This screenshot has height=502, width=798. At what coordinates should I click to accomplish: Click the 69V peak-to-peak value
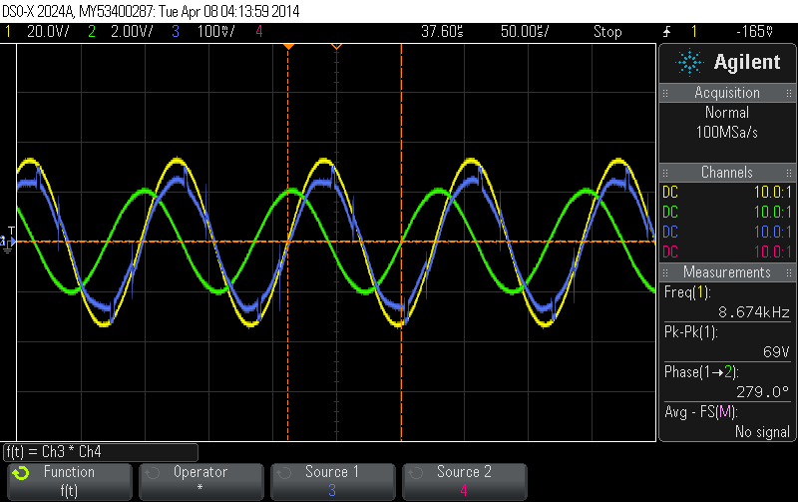[x=776, y=352]
